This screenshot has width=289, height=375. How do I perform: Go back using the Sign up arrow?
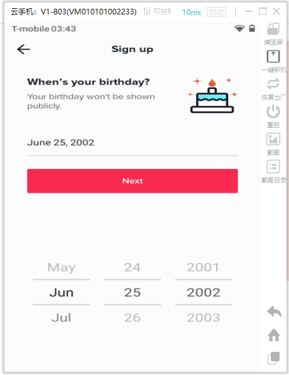click(x=23, y=49)
